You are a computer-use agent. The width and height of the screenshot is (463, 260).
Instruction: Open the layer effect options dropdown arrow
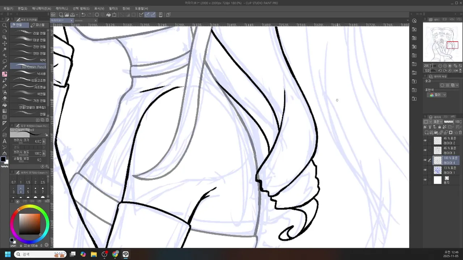[457, 85]
